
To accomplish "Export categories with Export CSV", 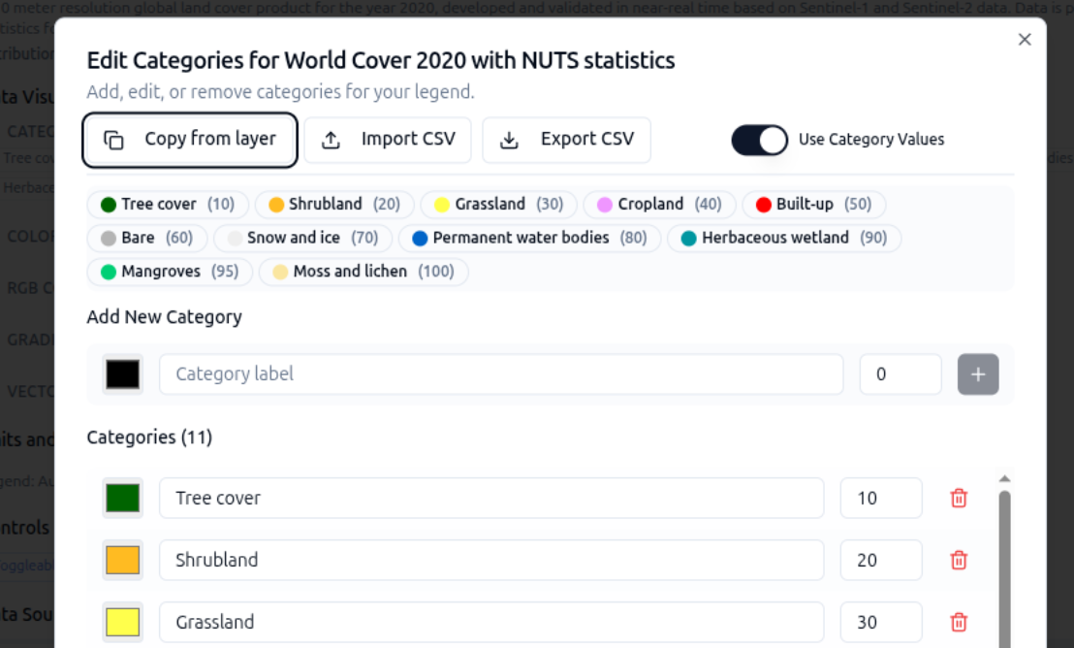I will 566,140.
